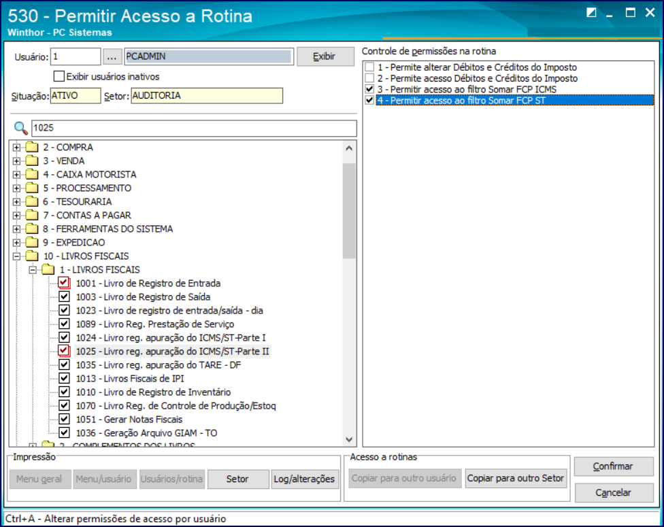Click the Setor field showing AUDITORIA
This screenshot has width=664, height=527.
coord(207,96)
